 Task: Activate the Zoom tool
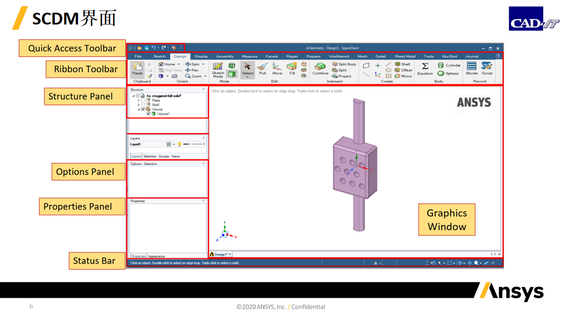[x=193, y=76]
